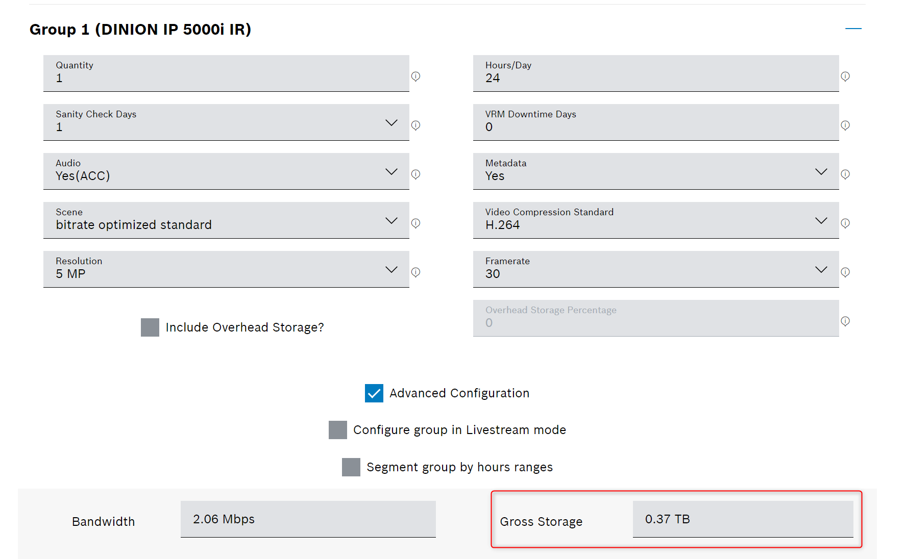
Task: Click the Audio field info icon
Action: tap(416, 174)
